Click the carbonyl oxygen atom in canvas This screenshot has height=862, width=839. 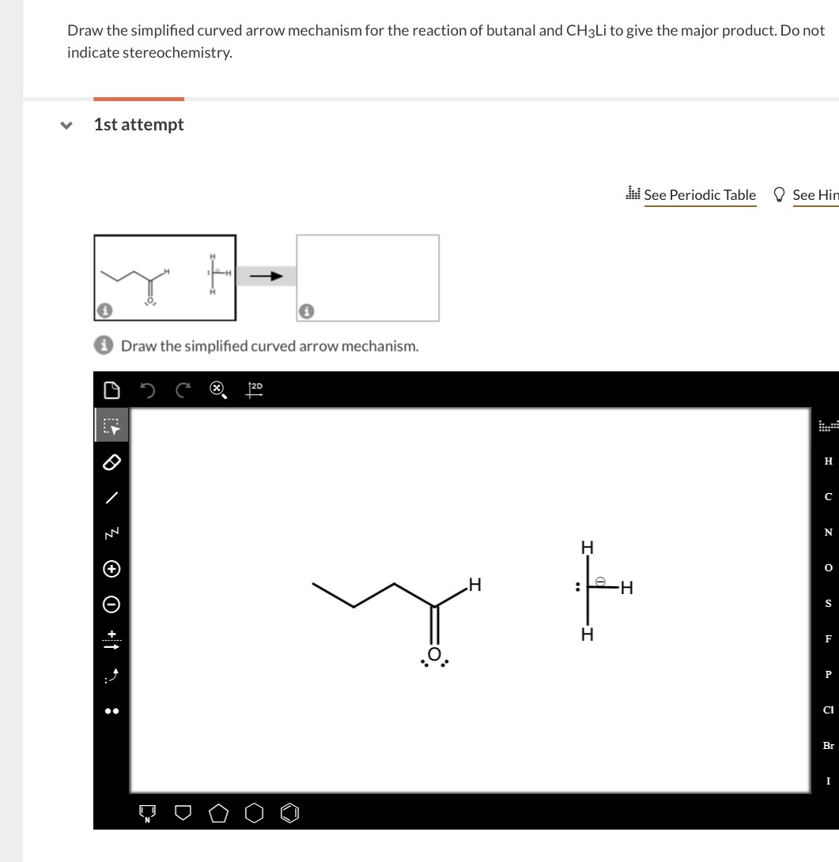435,654
